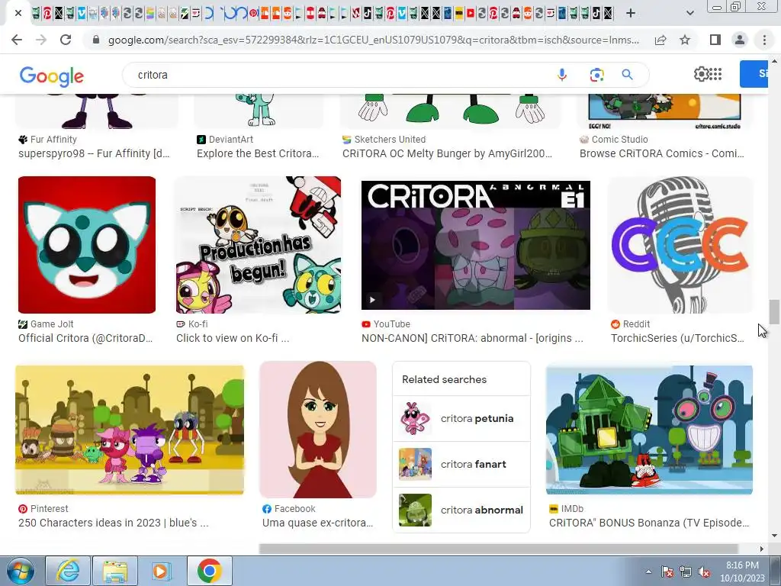Image resolution: width=781 pixels, height=586 pixels.
Task: Open the Windows Start menu
Action: click(20, 571)
